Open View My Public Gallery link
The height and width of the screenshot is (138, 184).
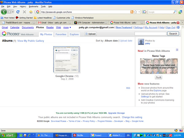(x=31, y=41)
